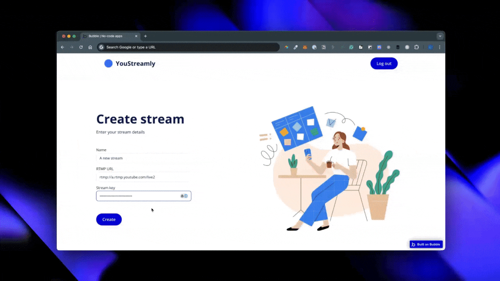Click the YouStreamly blue circle logo
The image size is (500, 281).
(108, 64)
